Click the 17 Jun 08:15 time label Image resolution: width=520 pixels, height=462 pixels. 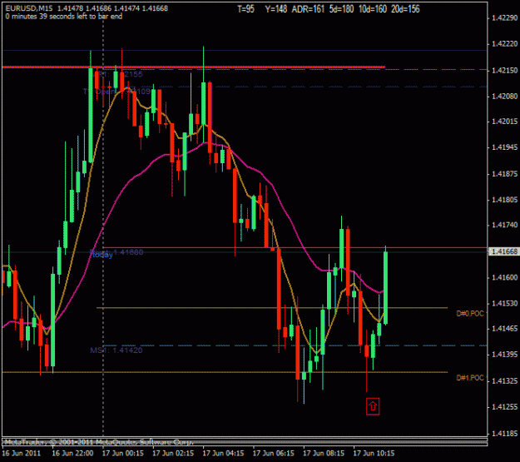(x=324, y=453)
